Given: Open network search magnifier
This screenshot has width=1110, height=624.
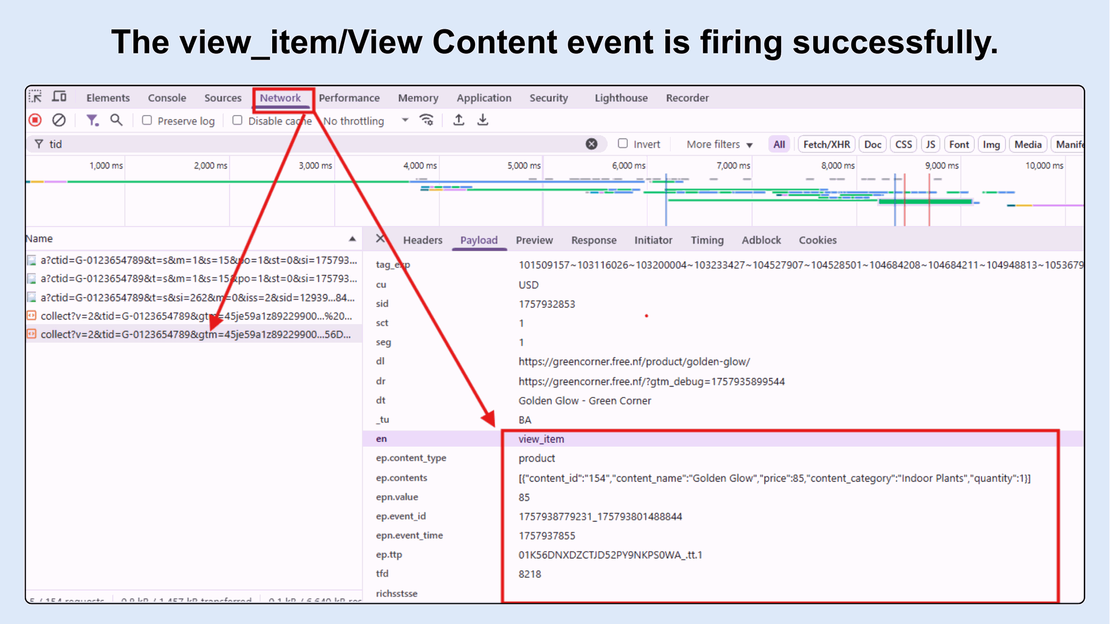Looking at the screenshot, I should tap(116, 120).
